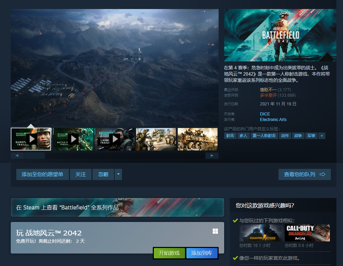343x266 pixels.
Task: Play the battle pass trailer thumbnail
Action: click(73, 139)
